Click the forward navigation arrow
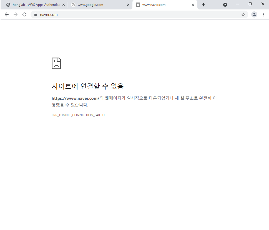The image size is (269, 230). pyautogui.click(x=16, y=15)
